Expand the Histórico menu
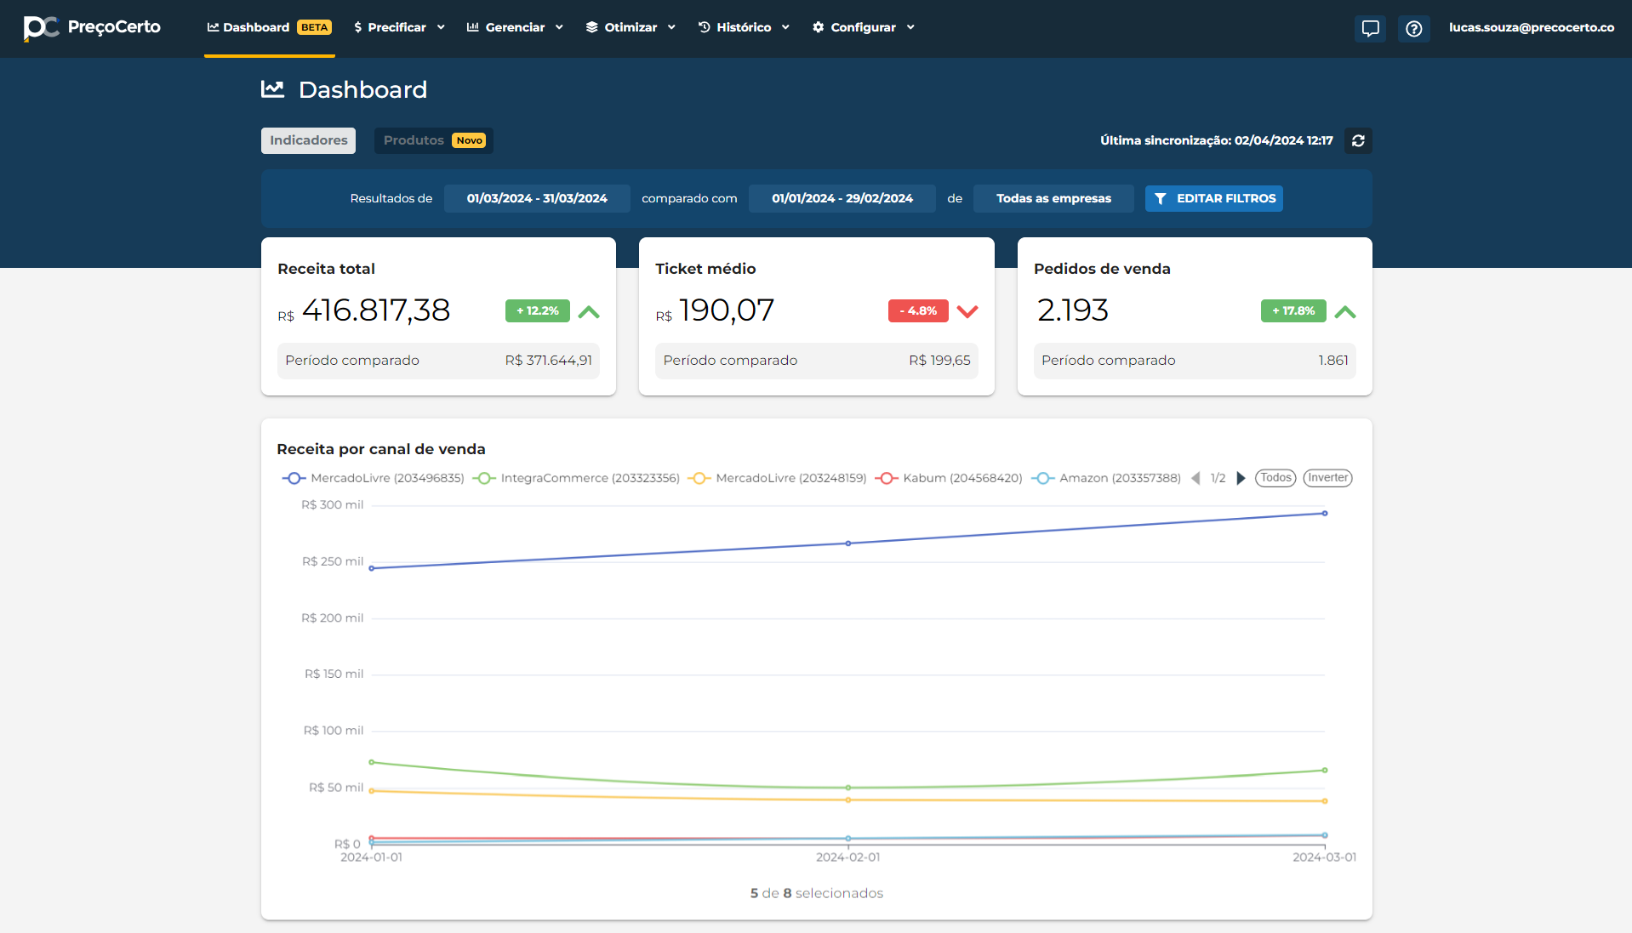This screenshot has height=933, width=1632. (744, 27)
